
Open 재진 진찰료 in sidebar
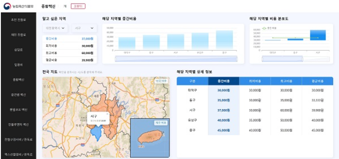(19, 35)
